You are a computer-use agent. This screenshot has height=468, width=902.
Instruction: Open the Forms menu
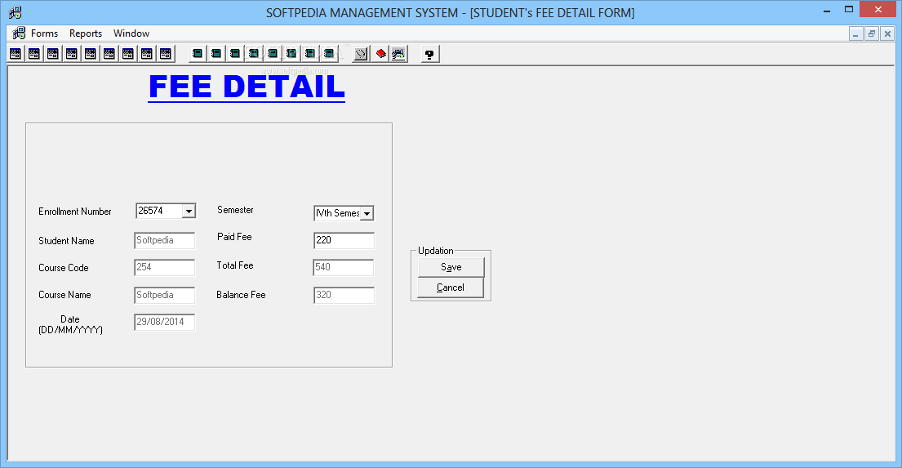point(44,33)
